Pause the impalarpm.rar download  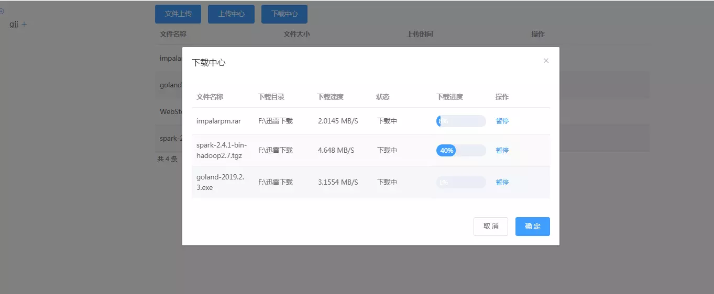coord(502,121)
